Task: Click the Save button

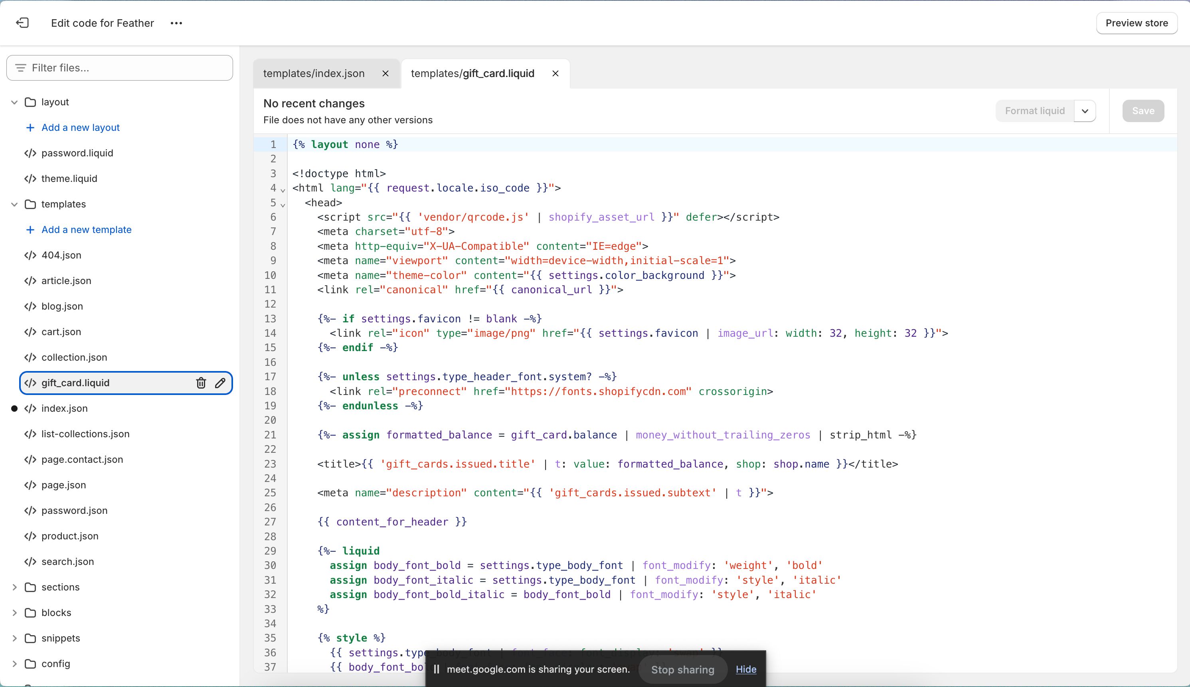Action: (x=1143, y=111)
